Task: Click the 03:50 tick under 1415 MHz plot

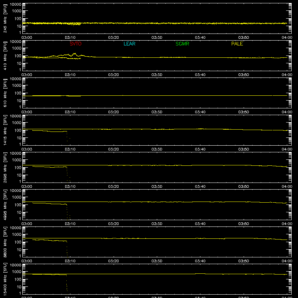Action: [x=244, y=149]
